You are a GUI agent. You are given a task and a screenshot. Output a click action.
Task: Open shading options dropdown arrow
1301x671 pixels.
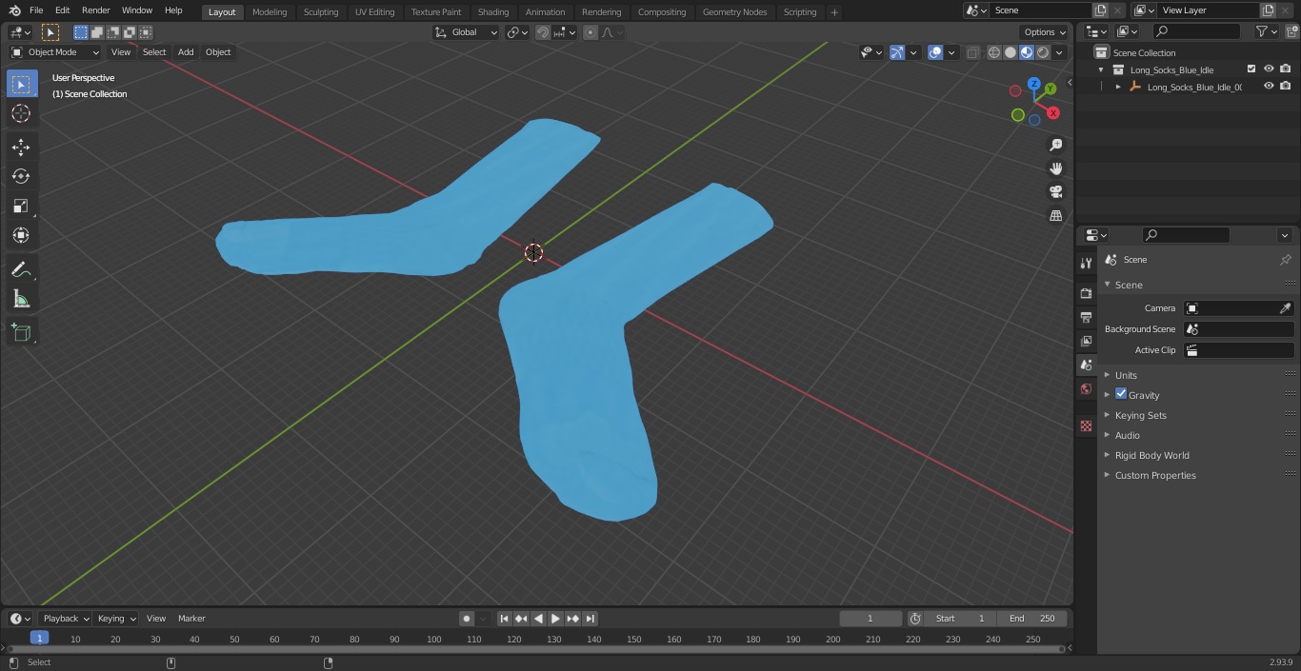[x=1059, y=52]
